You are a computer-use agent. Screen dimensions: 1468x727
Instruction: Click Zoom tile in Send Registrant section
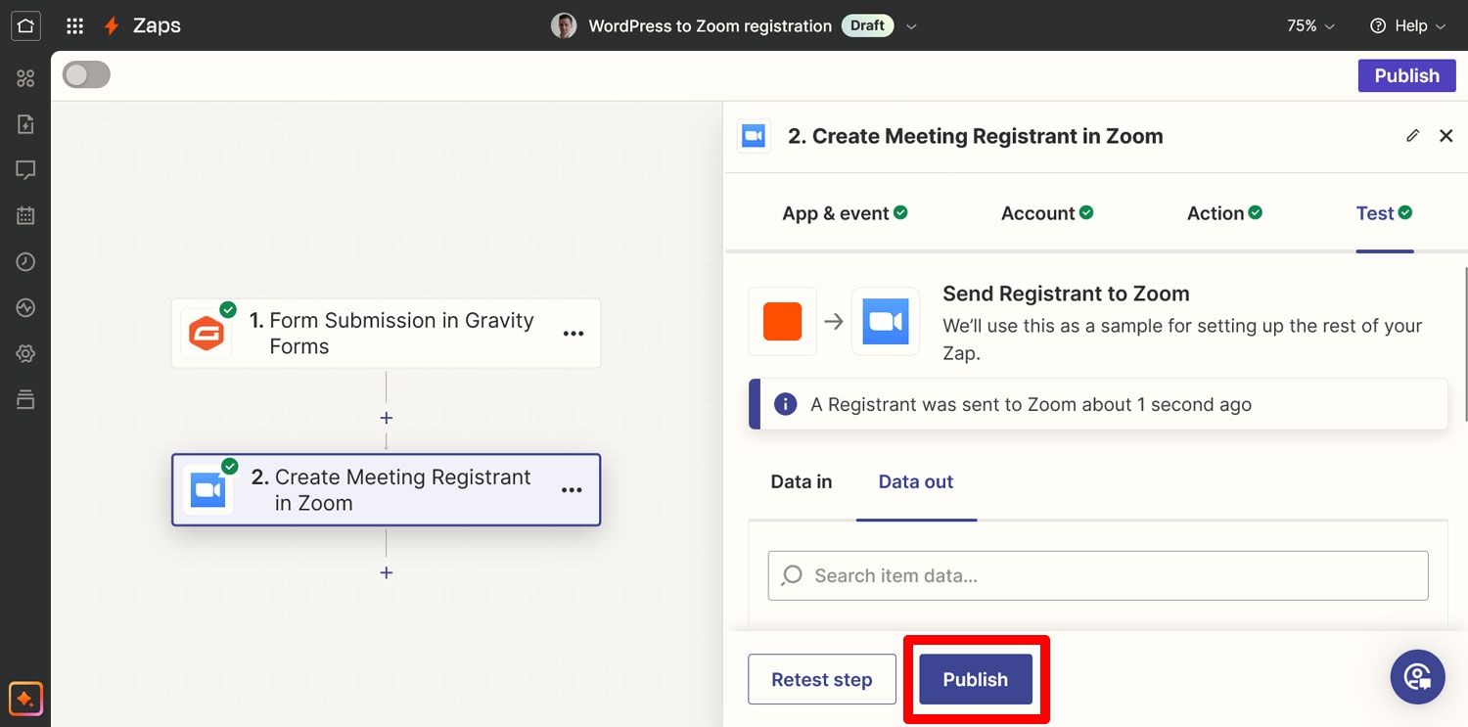click(x=886, y=321)
